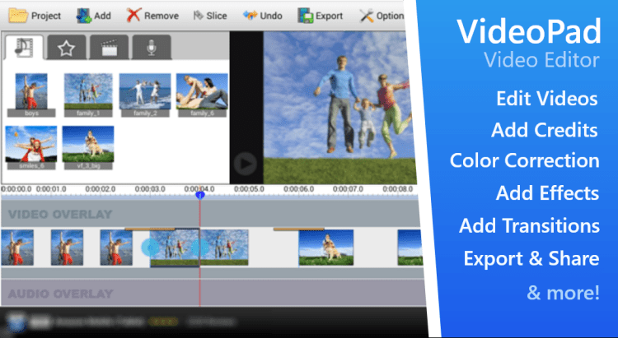Image resolution: width=618 pixels, height=338 pixels.
Task: Select the second boys clip on timeline
Action: pos(67,248)
